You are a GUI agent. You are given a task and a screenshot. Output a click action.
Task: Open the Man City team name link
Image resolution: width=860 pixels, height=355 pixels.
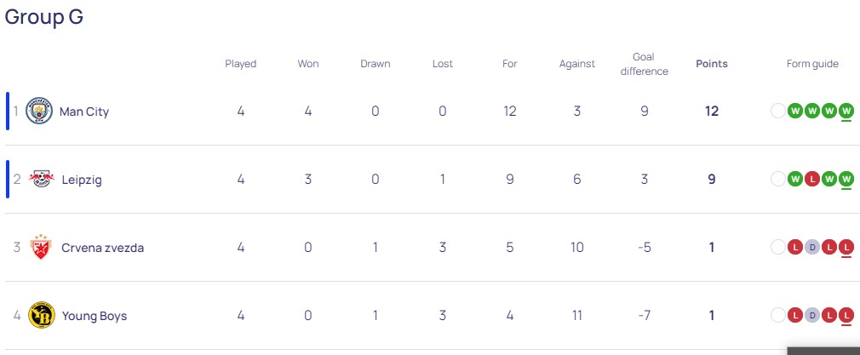[84, 112]
